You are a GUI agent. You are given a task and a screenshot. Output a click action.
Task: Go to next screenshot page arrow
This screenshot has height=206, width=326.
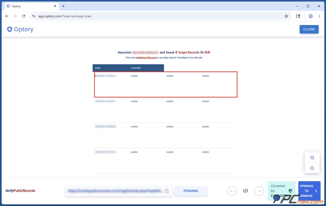pos(259,191)
